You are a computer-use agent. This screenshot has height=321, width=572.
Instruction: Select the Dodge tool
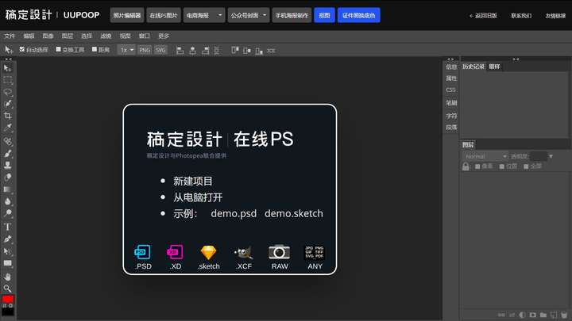click(7, 213)
